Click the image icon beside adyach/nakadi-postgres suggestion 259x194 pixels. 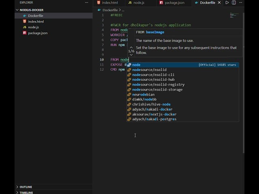(x=129, y=119)
